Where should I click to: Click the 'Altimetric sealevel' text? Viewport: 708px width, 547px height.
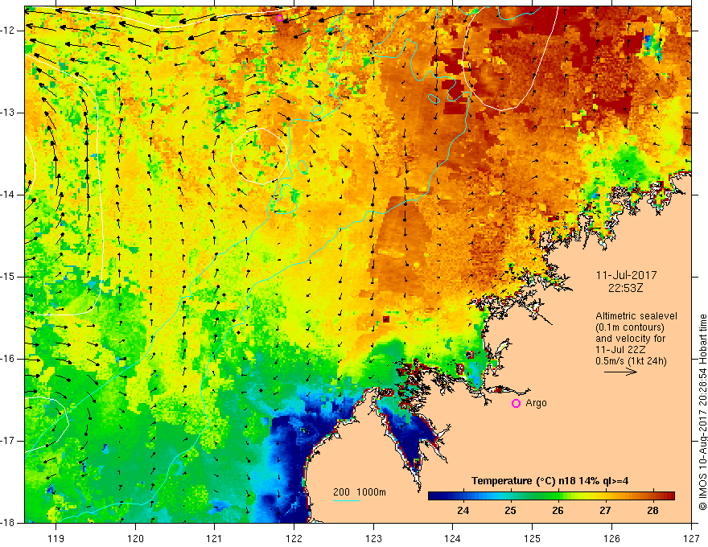(636, 316)
